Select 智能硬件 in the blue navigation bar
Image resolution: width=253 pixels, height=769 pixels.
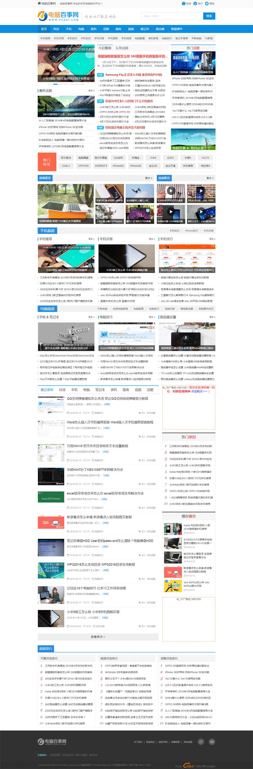click(x=177, y=29)
